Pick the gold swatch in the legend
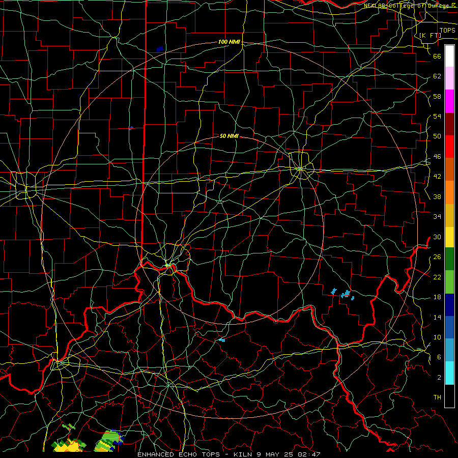 point(449,216)
